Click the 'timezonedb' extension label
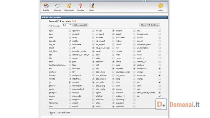The height and width of the screenshot is (118, 210). (x=142, y=34)
